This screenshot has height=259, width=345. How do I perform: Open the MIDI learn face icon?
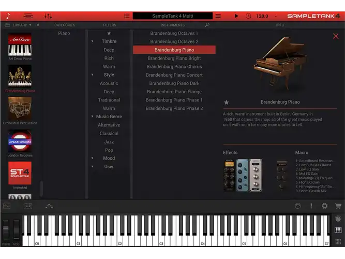[x=298, y=206]
